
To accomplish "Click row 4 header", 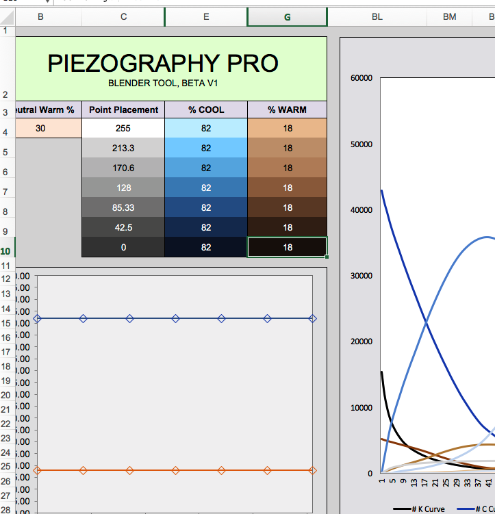I will point(5,132).
